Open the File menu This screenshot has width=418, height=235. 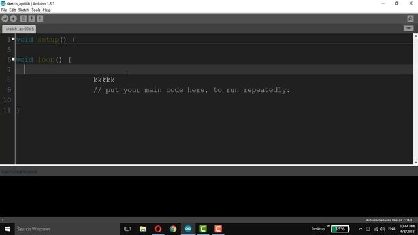4,10
